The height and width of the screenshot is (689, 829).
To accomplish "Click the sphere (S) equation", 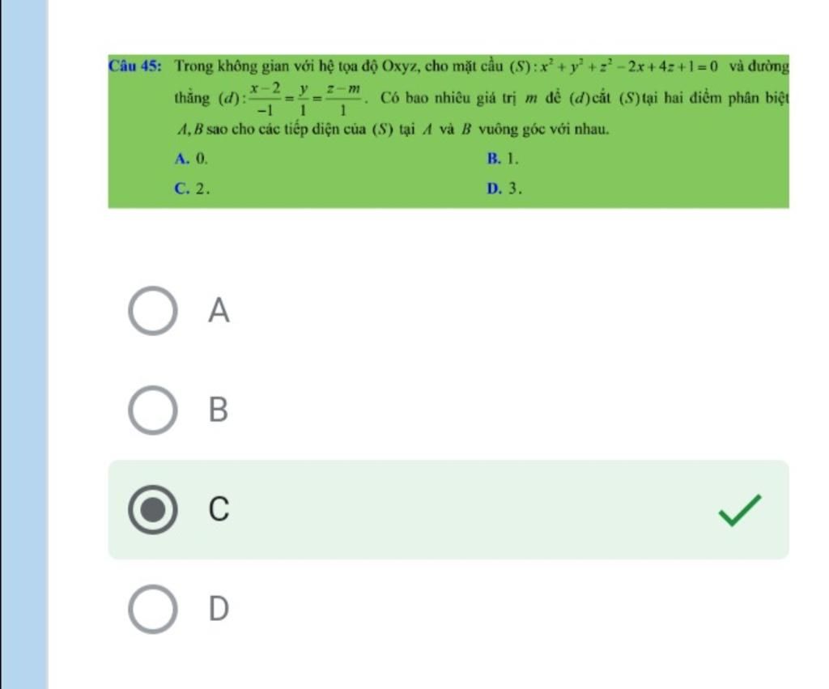I will (x=614, y=66).
